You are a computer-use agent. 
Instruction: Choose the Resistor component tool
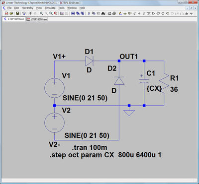pos(134,13)
